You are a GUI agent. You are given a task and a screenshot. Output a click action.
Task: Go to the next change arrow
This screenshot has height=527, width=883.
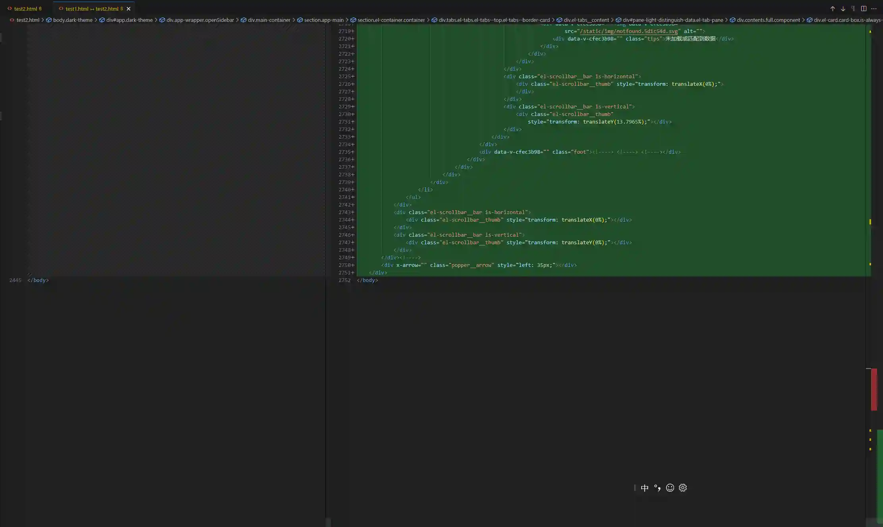(x=843, y=9)
